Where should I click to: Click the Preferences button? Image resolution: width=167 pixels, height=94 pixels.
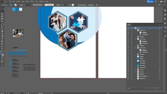pyautogui.click(x=91, y=5)
